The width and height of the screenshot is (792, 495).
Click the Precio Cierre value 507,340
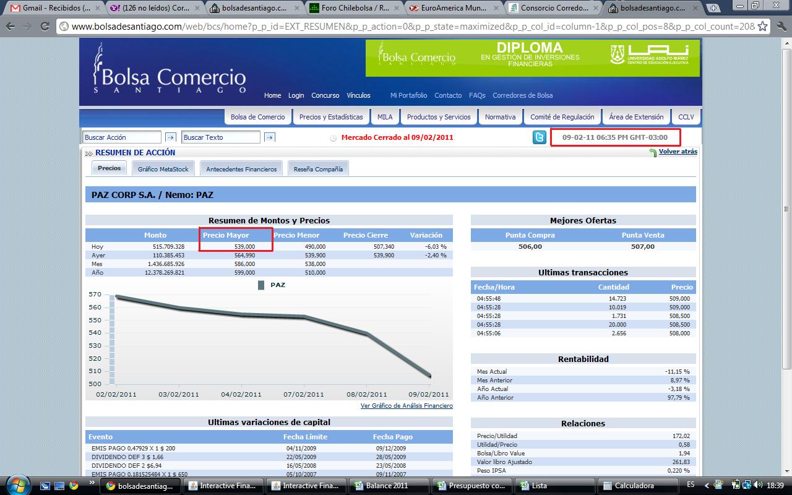(384, 246)
